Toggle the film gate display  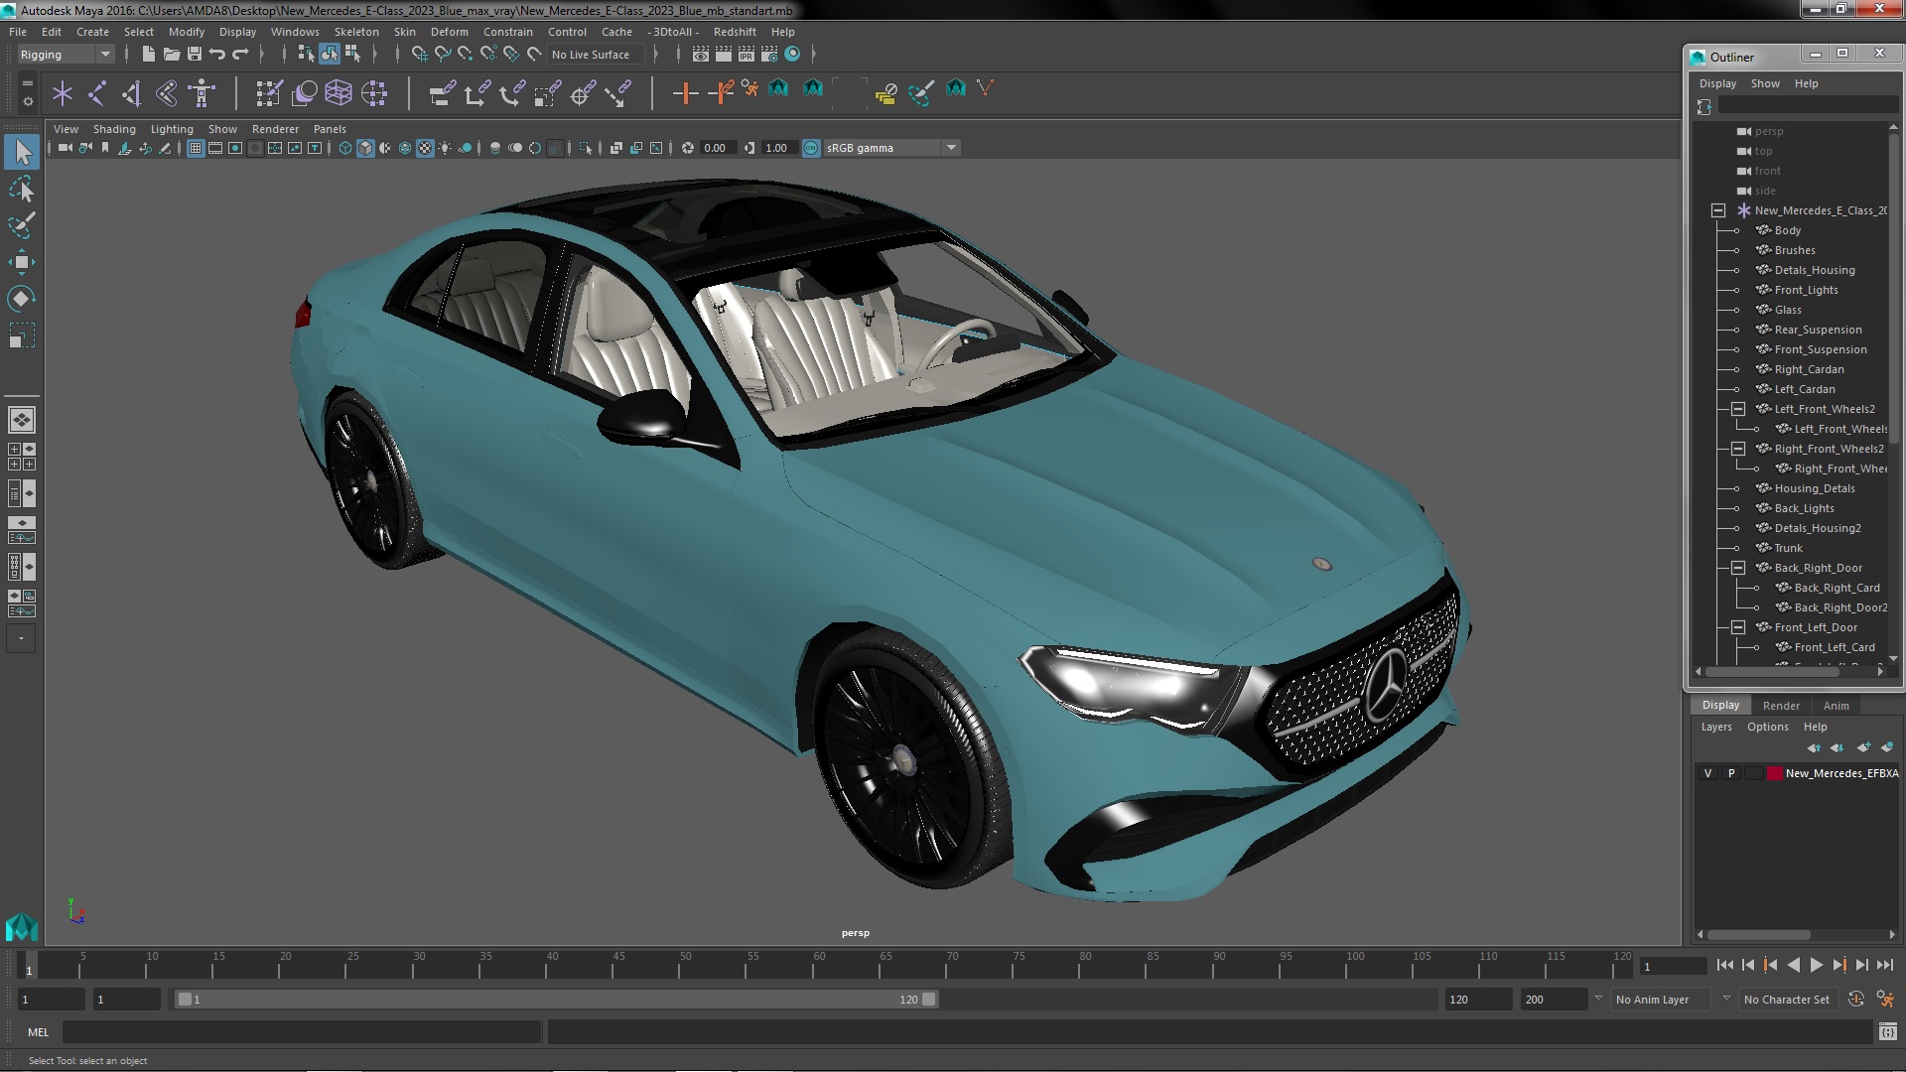tap(215, 148)
